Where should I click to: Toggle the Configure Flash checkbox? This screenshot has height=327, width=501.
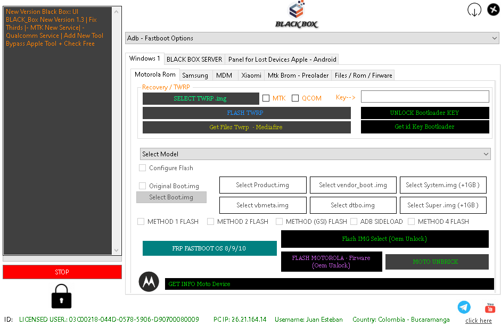pos(143,168)
